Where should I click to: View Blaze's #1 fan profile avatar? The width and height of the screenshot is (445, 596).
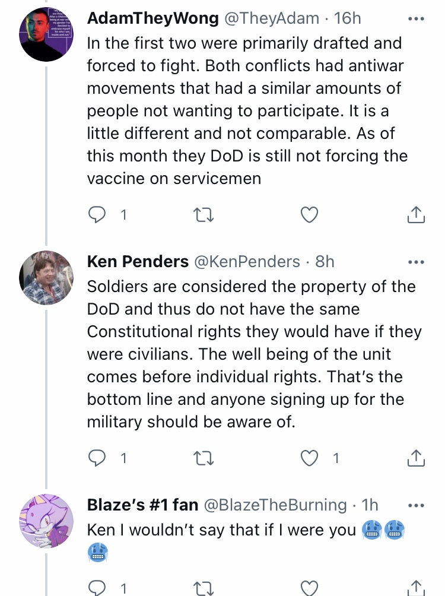click(46, 521)
